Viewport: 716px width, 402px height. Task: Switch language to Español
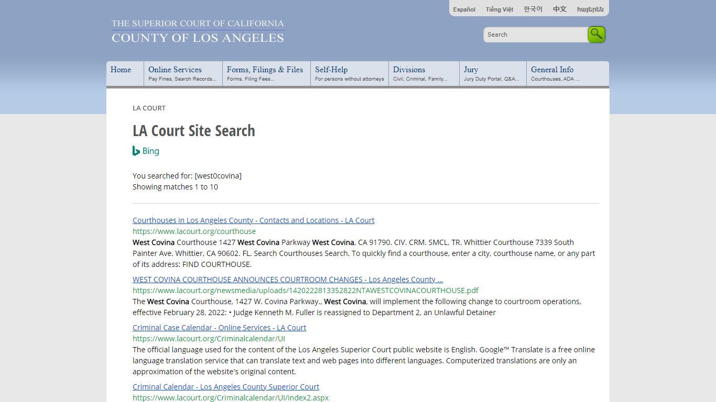coord(464,9)
